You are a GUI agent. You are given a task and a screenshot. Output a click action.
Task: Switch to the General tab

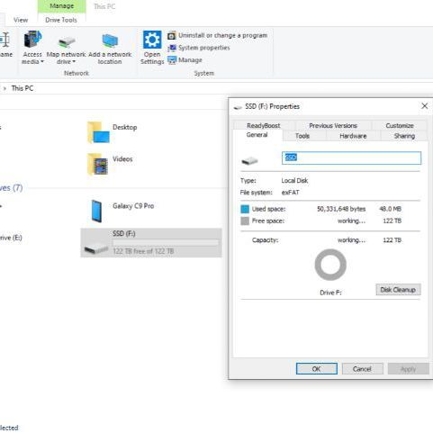click(x=257, y=135)
